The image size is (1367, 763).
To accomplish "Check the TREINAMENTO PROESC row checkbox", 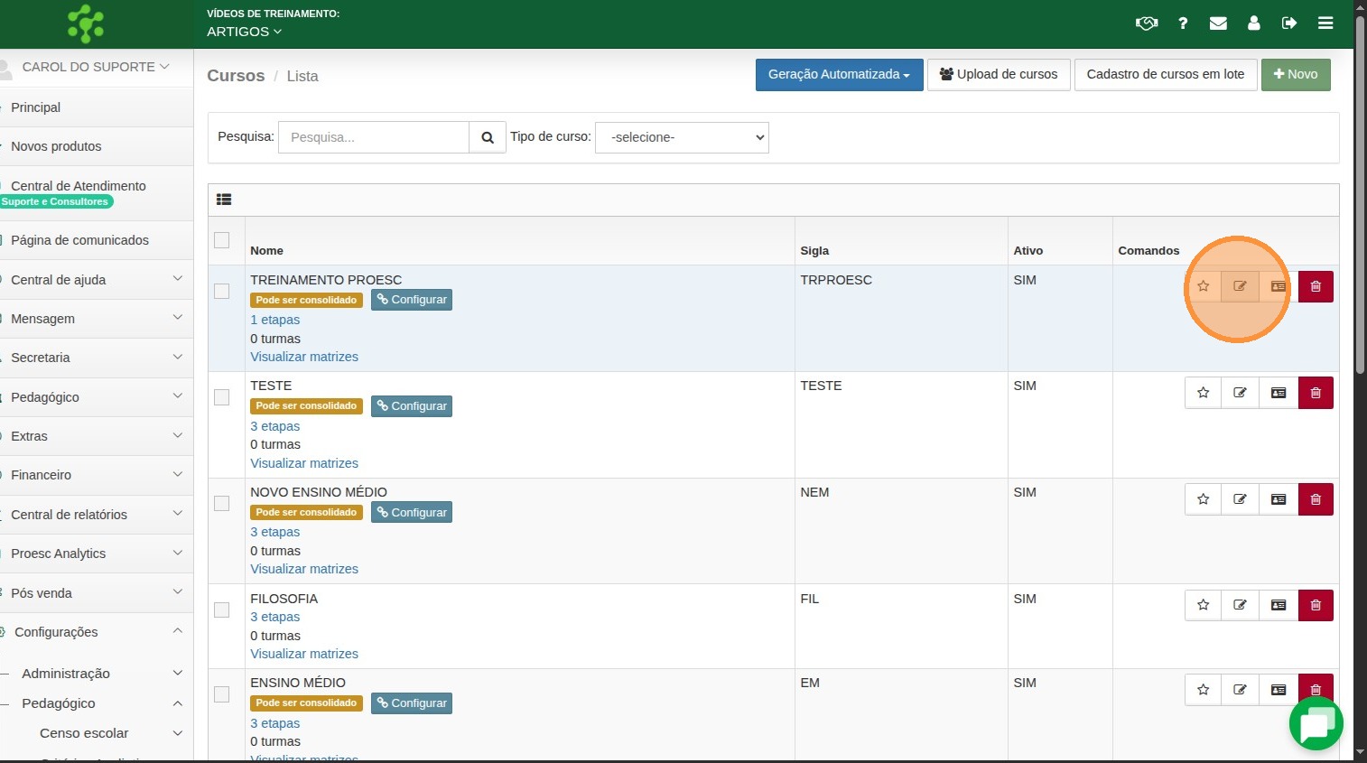I will (x=221, y=291).
